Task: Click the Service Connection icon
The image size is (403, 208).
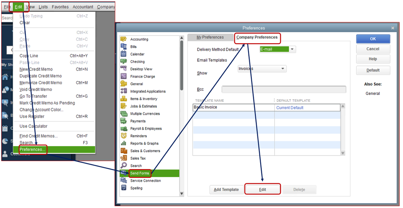Action: [x=123, y=181]
